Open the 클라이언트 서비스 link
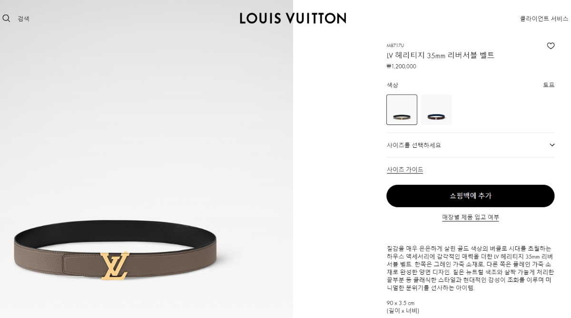The height and width of the screenshot is (318, 571). pos(544,19)
